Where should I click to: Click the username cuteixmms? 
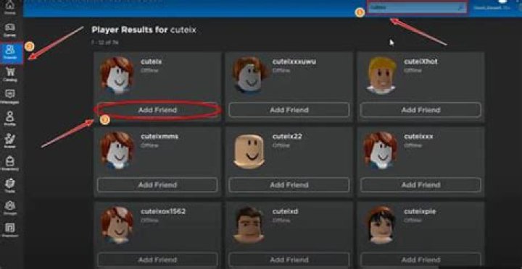click(159, 137)
